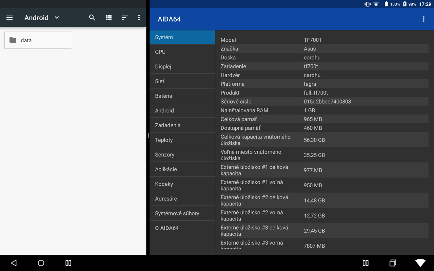Select internal storage capacity 56,30 GB
Viewport: 434px width, 271px height.
(314, 140)
